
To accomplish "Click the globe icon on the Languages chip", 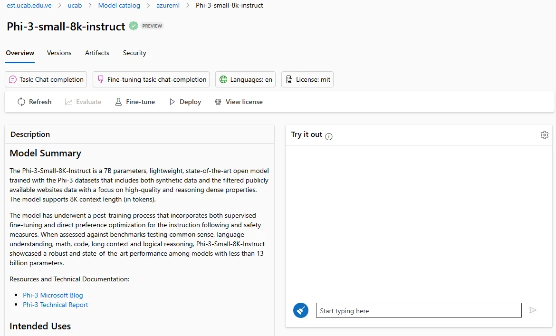I will pyautogui.click(x=223, y=79).
